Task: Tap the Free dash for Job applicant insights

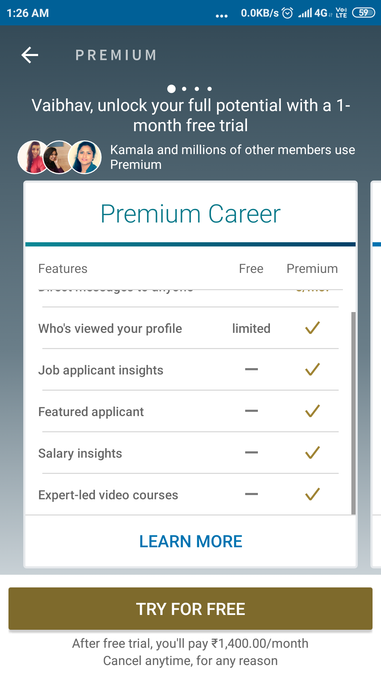Action: (x=251, y=370)
